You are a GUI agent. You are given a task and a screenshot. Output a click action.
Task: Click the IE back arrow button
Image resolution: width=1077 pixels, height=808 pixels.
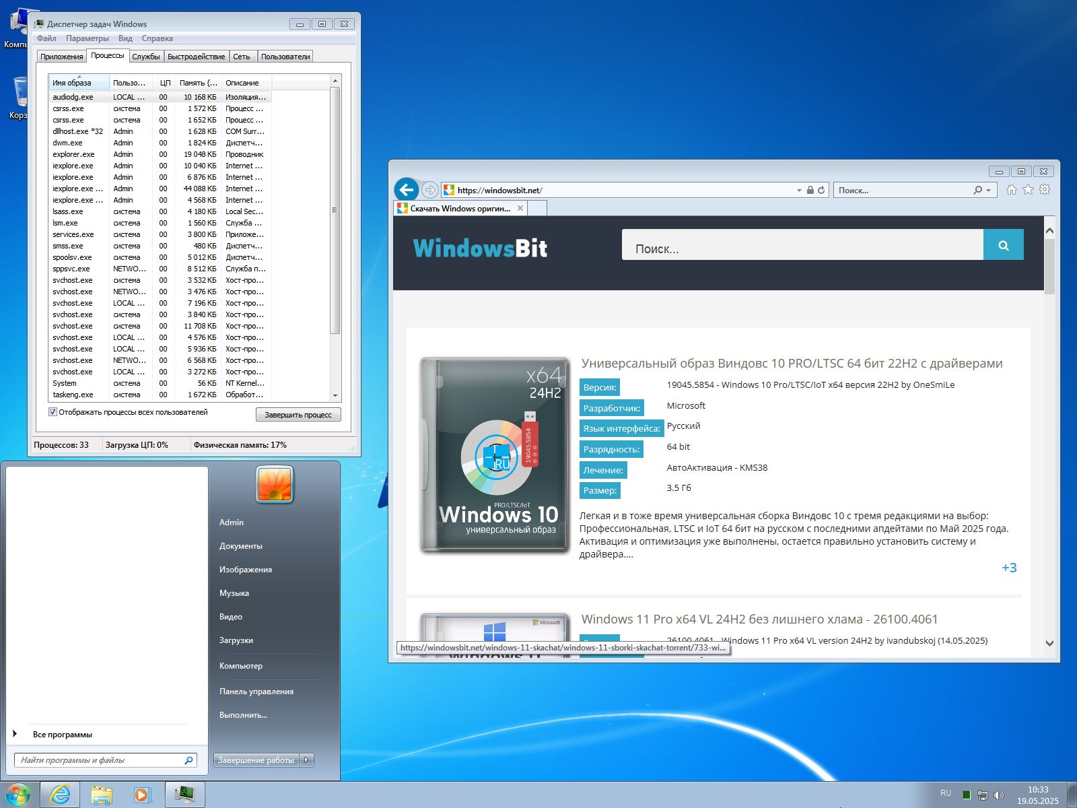406,190
